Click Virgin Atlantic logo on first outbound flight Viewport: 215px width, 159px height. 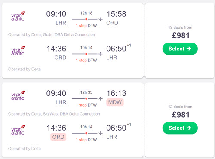(18, 16)
